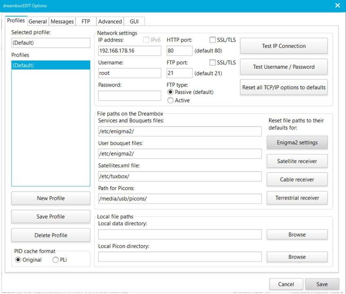Delete the selected profile
346x294 pixels.
click(x=50, y=235)
